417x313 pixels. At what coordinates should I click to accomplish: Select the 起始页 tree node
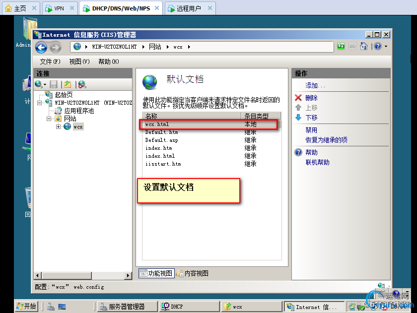point(64,95)
